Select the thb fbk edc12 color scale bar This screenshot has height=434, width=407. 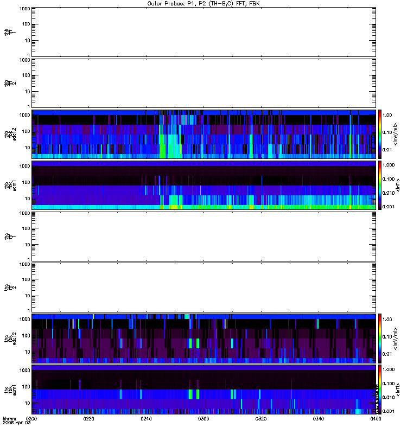(380, 134)
